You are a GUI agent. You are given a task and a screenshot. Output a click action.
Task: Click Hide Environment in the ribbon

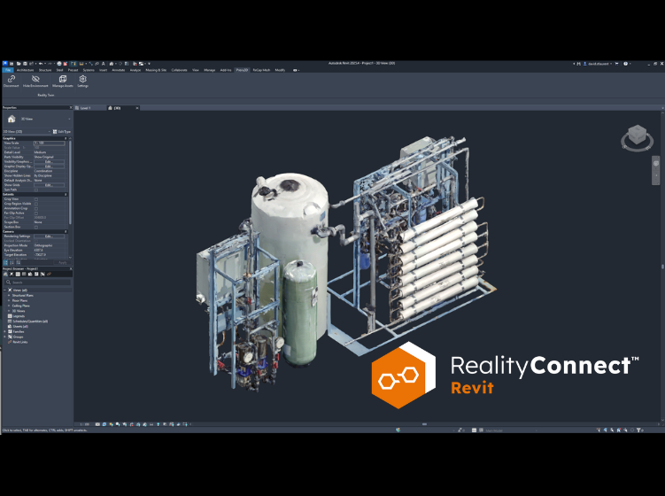click(x=35, y=81)
